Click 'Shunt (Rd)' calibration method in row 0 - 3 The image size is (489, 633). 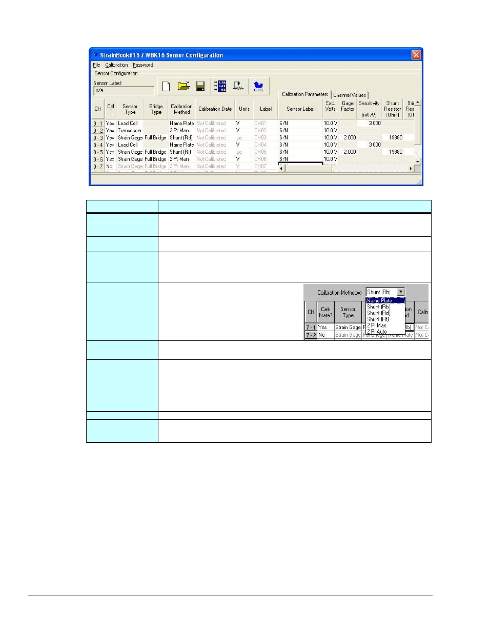[x=180, y=138]
